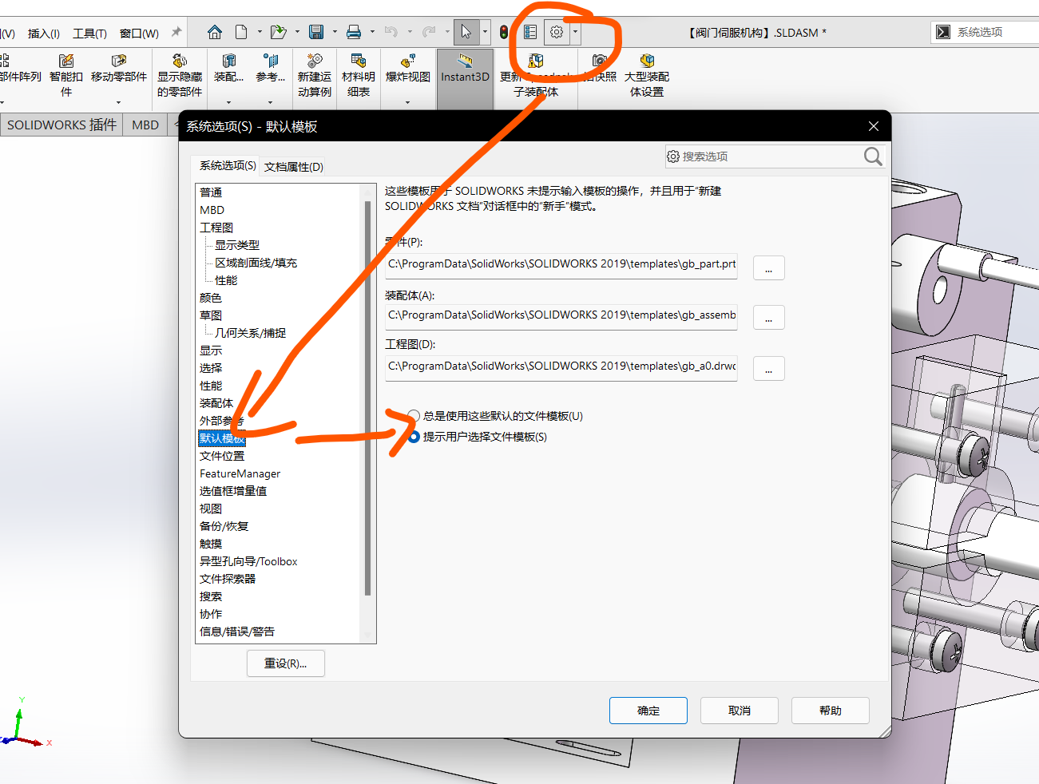Click the 确定 button
1039x784 pixels.
click(648, 711)
